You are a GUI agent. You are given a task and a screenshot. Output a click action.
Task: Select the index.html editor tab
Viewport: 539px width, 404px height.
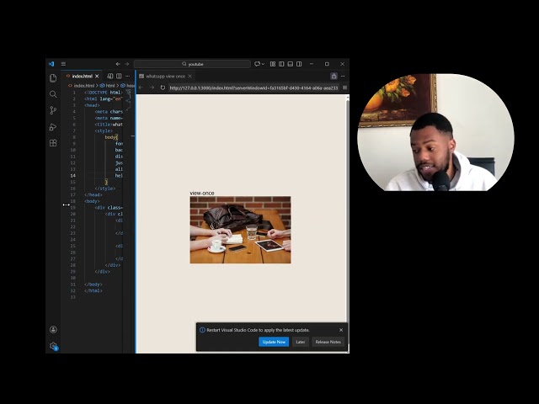click(x=82, y=76)
